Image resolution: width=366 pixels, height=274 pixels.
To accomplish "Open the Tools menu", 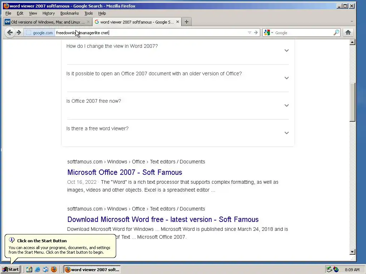I will click(x=89, y=13).
